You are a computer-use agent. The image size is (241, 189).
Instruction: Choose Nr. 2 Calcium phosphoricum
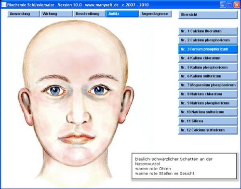[x=208, y=40]
